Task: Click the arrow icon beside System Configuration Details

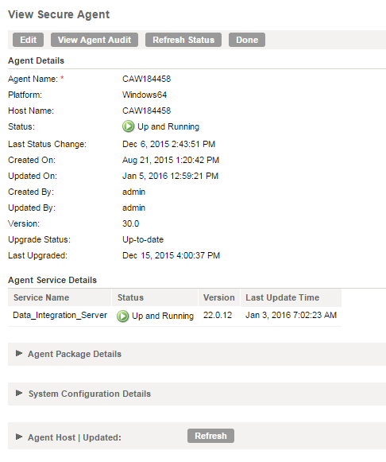Action: pos(19,393)
